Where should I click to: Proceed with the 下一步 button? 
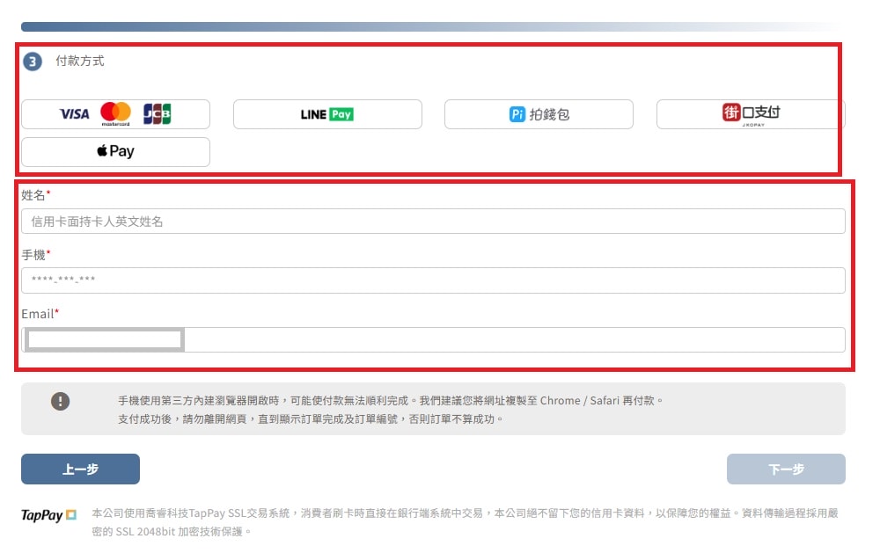(786, 469)
